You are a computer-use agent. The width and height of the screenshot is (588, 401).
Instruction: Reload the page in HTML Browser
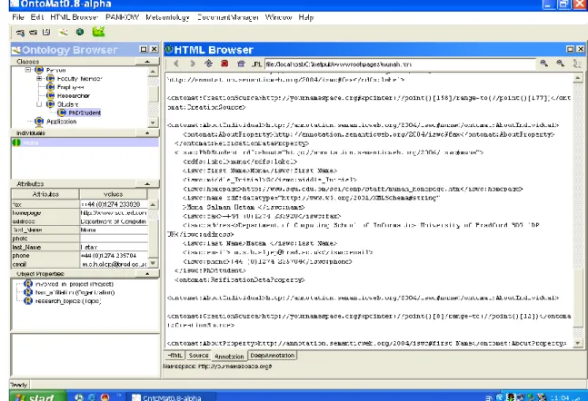[x=208, y=64]
